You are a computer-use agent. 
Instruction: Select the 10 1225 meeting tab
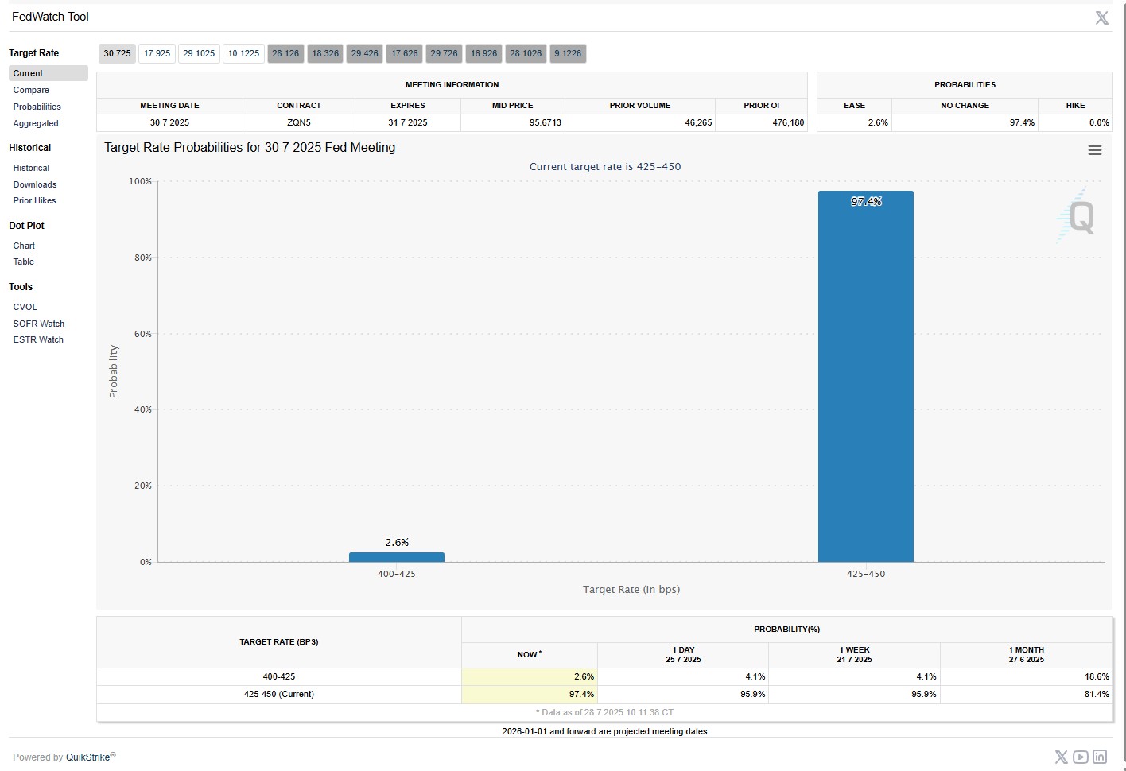tap(243, 53)
